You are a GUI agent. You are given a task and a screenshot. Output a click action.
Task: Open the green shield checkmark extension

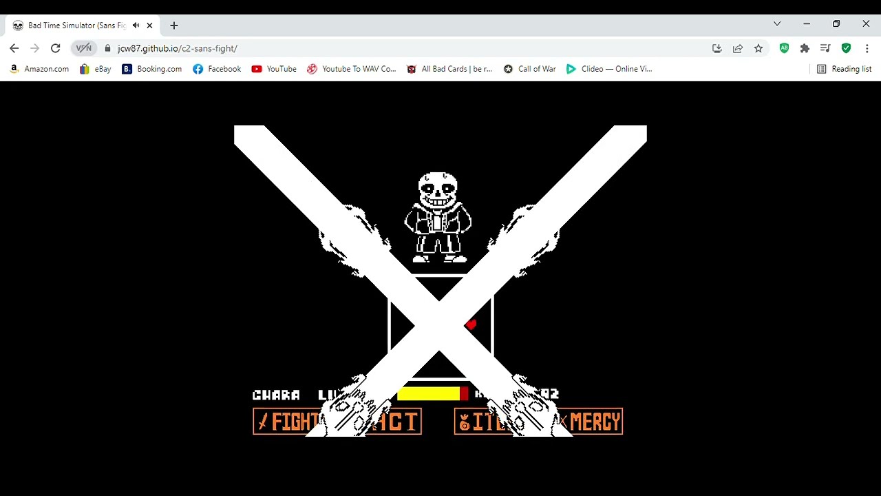point(846,48)
